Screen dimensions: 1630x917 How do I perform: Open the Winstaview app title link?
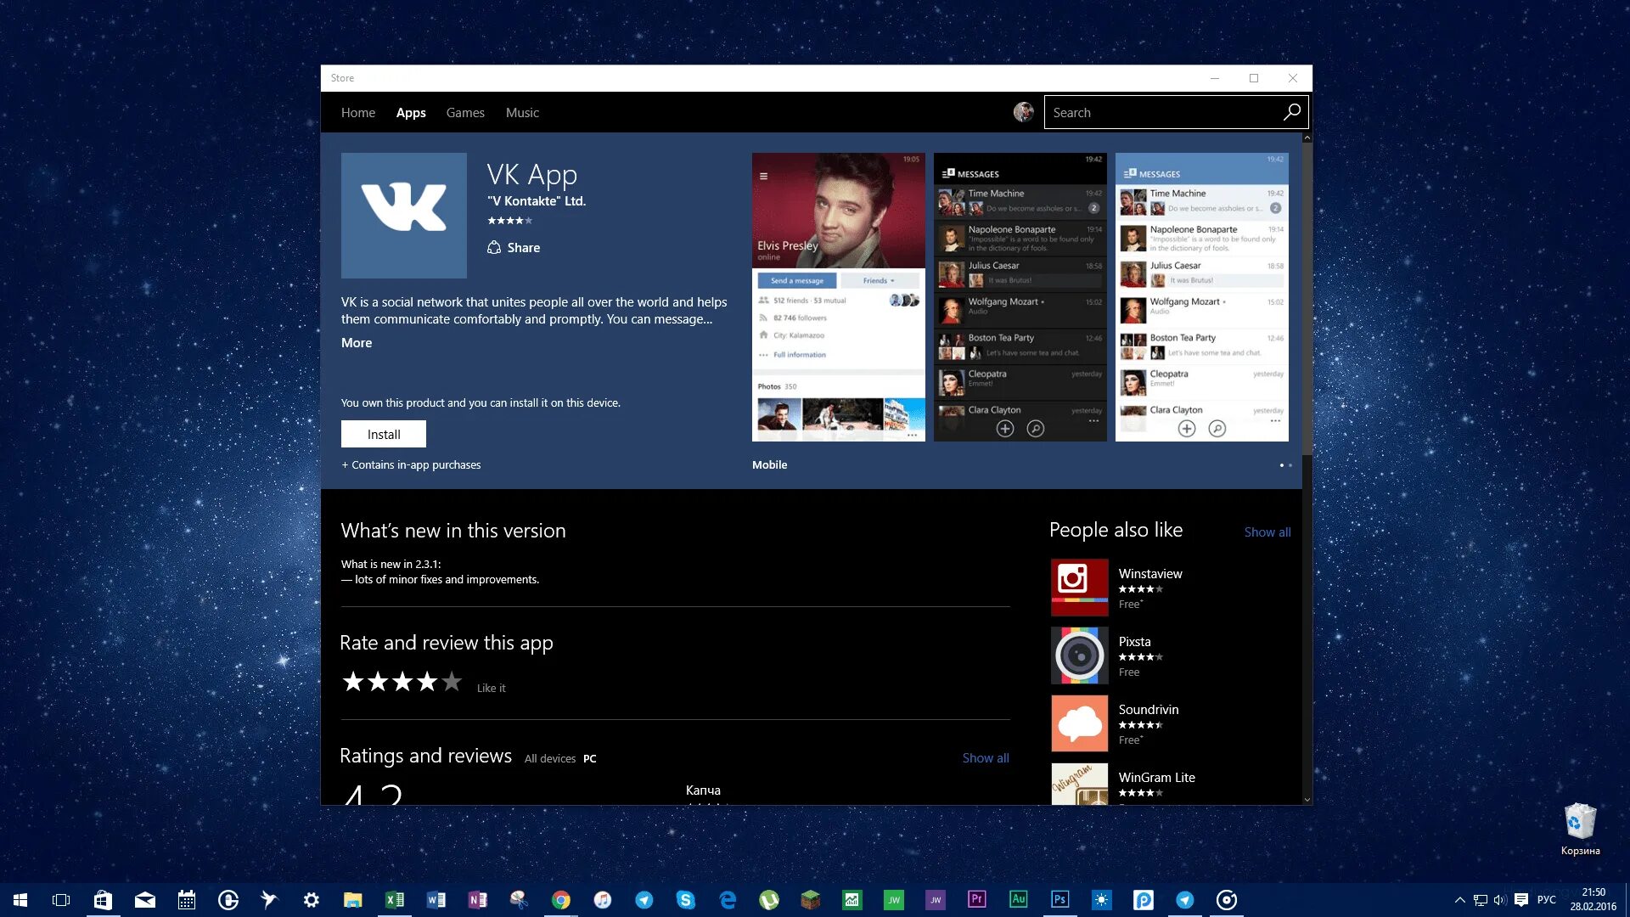pos(1150,574)
